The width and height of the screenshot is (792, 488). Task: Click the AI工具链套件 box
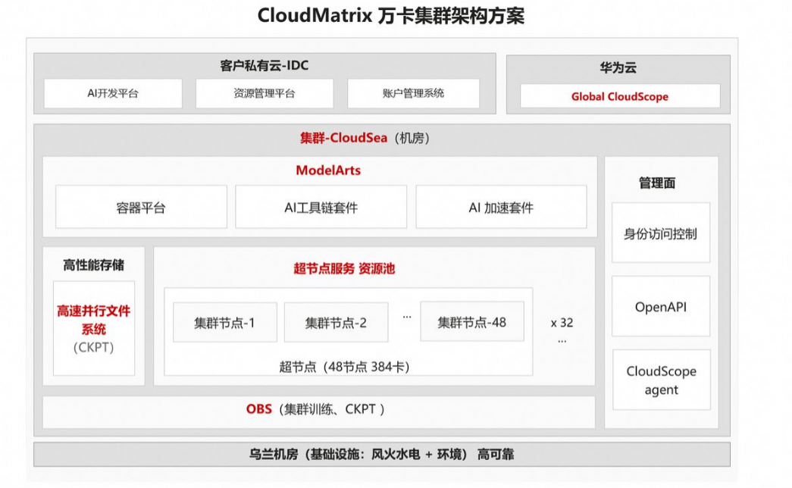321,207
